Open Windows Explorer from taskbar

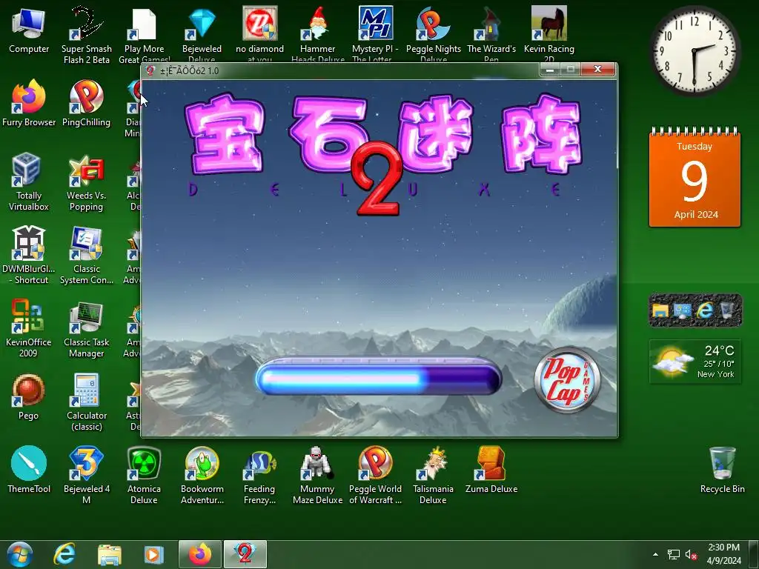tap(110, 554)
